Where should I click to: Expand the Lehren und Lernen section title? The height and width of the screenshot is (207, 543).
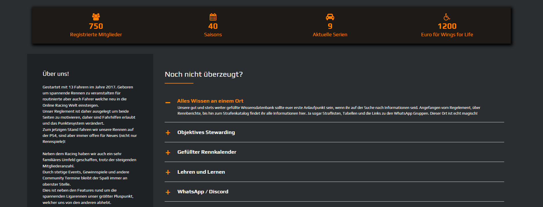[x=201, y=172]
